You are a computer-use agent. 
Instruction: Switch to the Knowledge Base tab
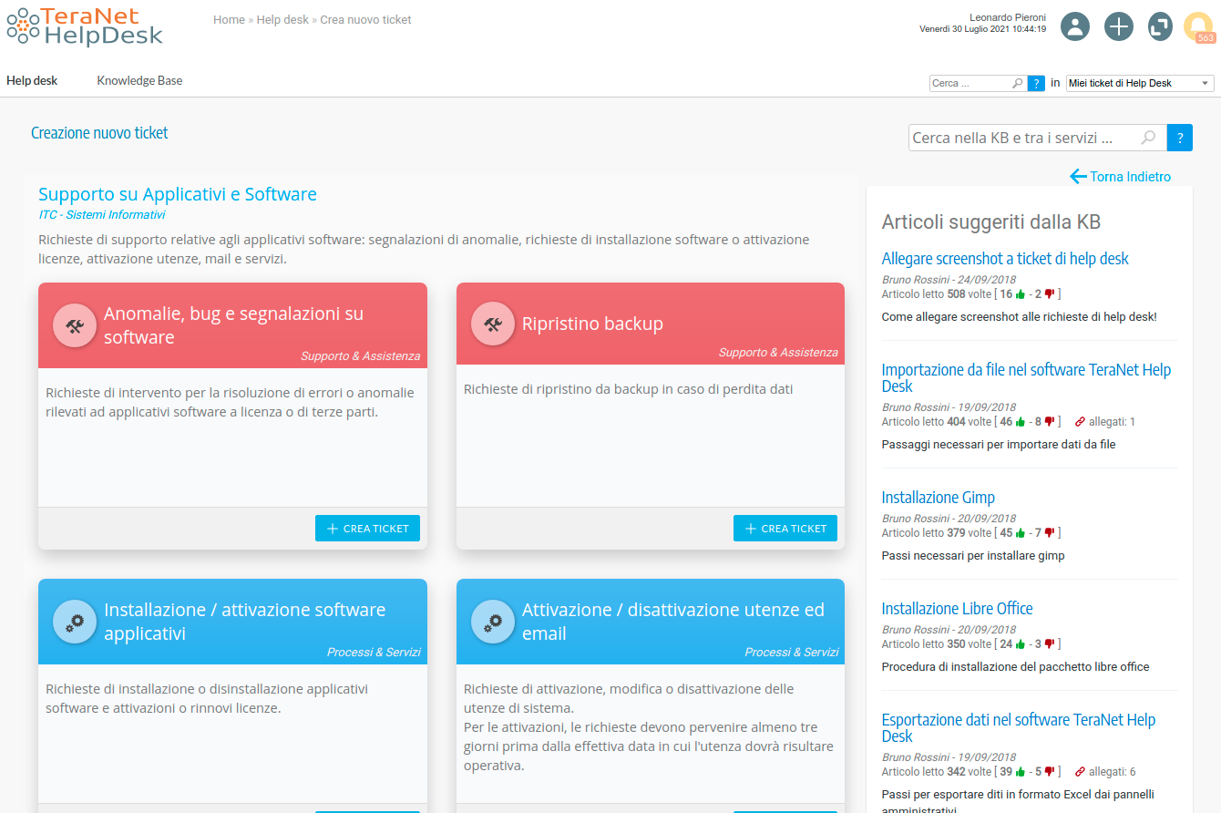(139, 80)
